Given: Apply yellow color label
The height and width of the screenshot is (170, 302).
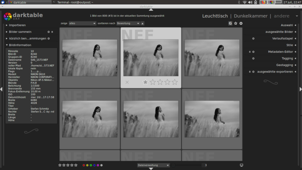Looking at the screenshot, I should tap(87, 165).
